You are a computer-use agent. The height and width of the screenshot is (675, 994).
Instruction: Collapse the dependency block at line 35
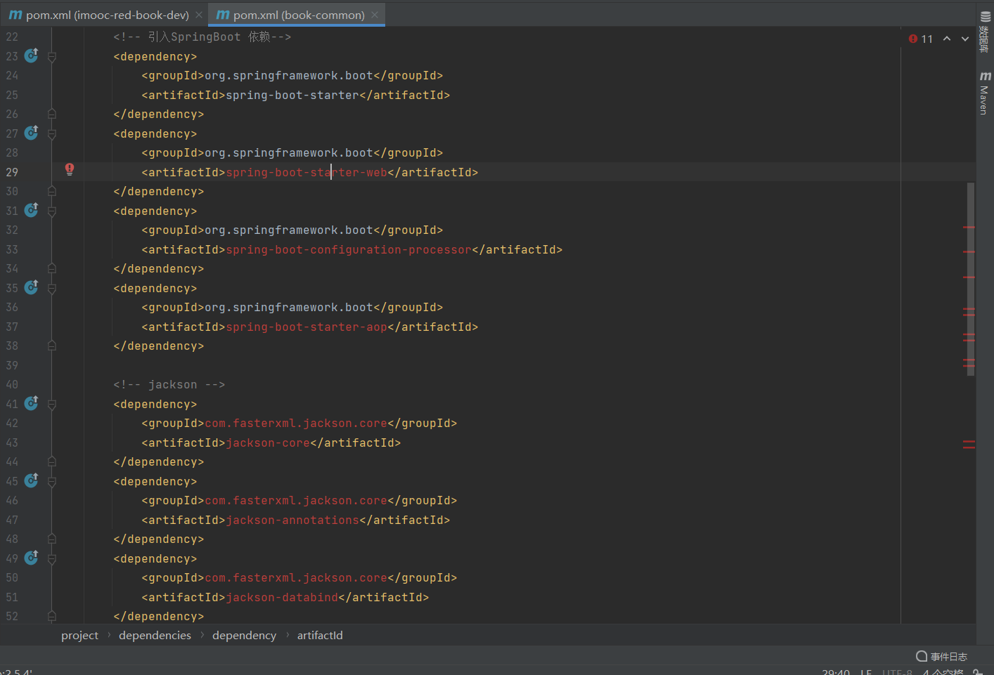tap(52, 289)
